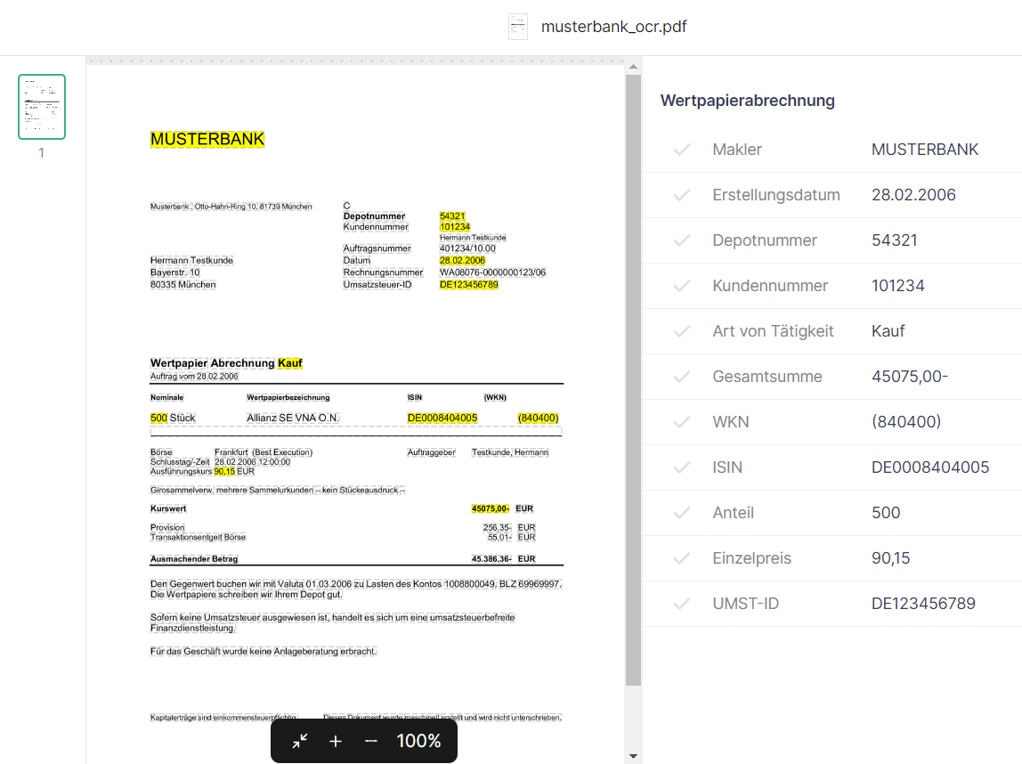Toggle the checkmark for Art von Tätigkeit
Viewport: 1022px width, 764px height.
(x=682, y=331)
